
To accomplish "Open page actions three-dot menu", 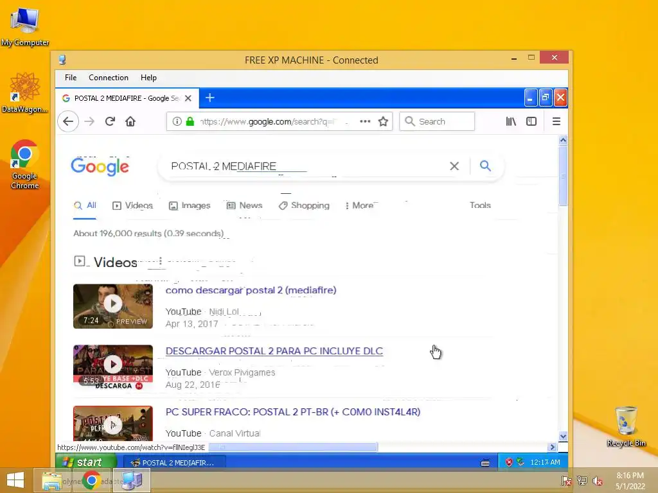I will 365,121.
